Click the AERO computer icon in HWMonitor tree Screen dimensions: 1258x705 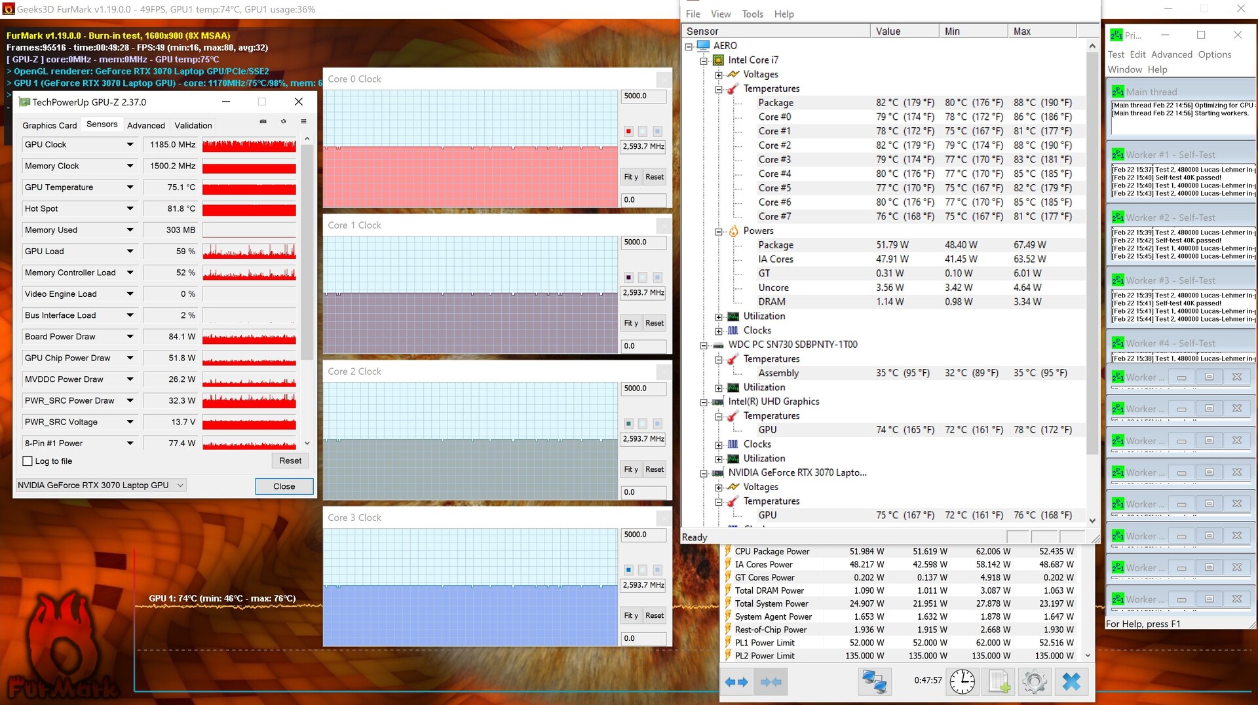point(704,46)
